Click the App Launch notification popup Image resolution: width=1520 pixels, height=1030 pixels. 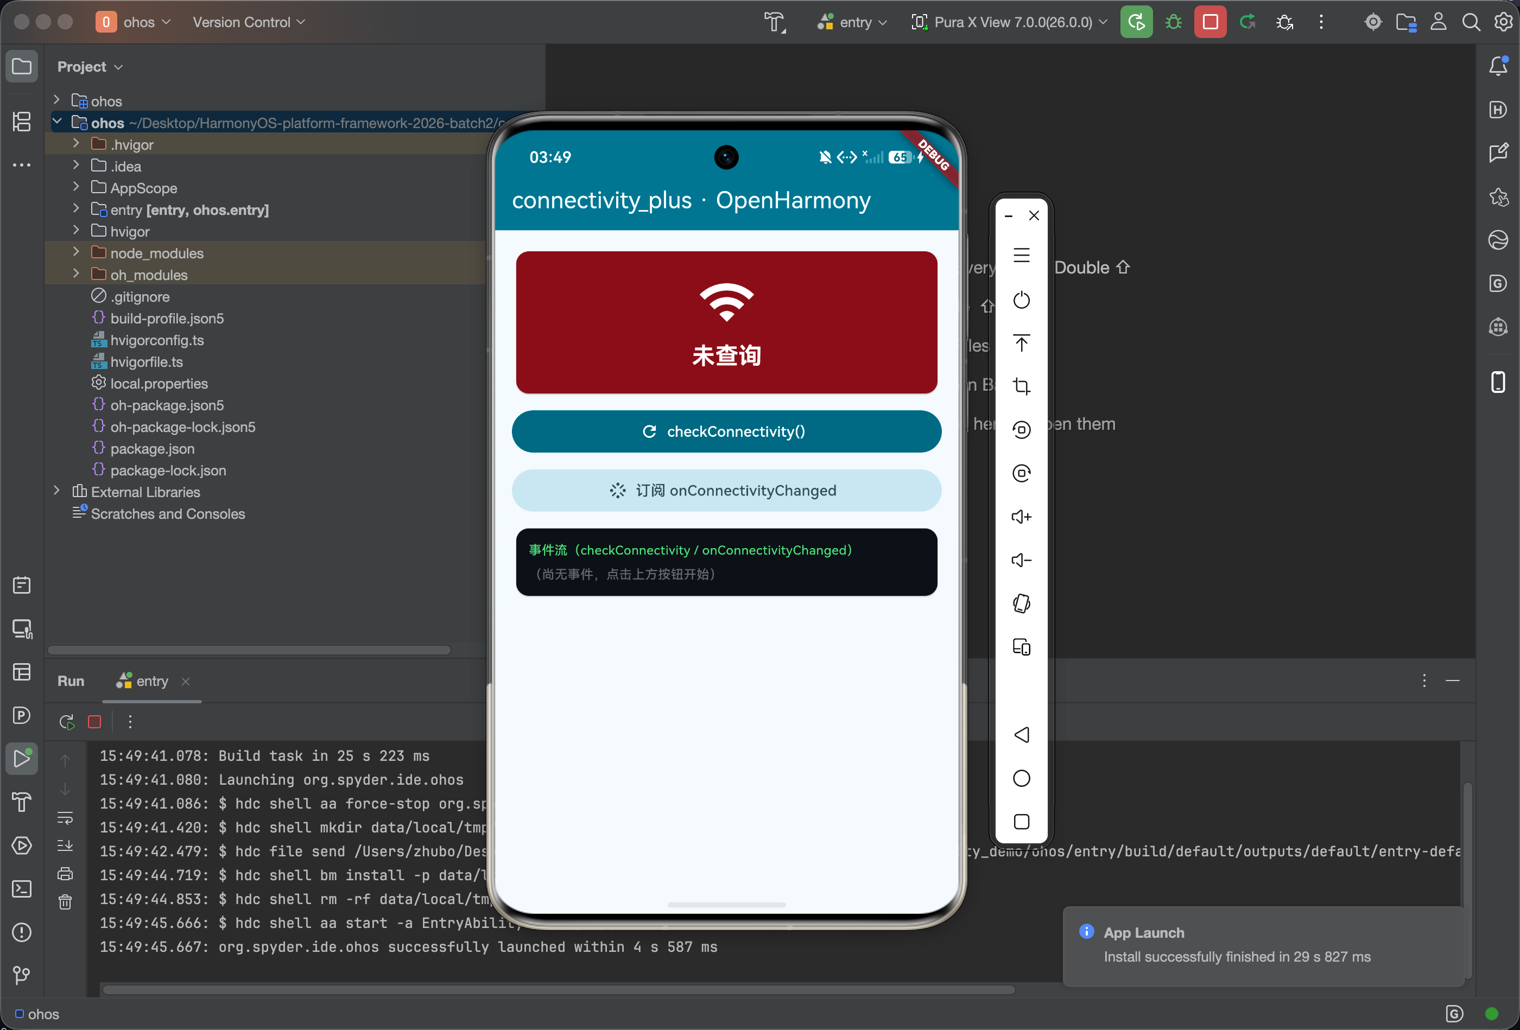click(x=1263, y=946)
